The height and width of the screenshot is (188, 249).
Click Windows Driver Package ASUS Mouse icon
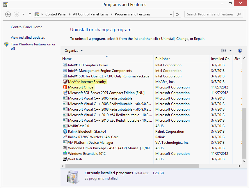coord(65,148)
